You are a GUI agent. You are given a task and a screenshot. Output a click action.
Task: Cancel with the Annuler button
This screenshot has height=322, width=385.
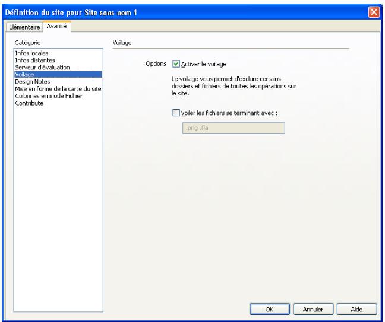coord(313,309)
